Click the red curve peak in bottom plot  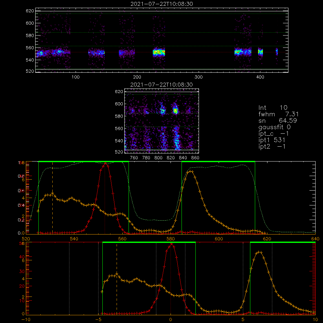coord(171,244)
